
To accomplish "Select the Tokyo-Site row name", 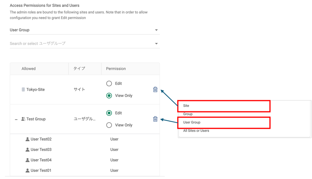I will click(36, 89).
